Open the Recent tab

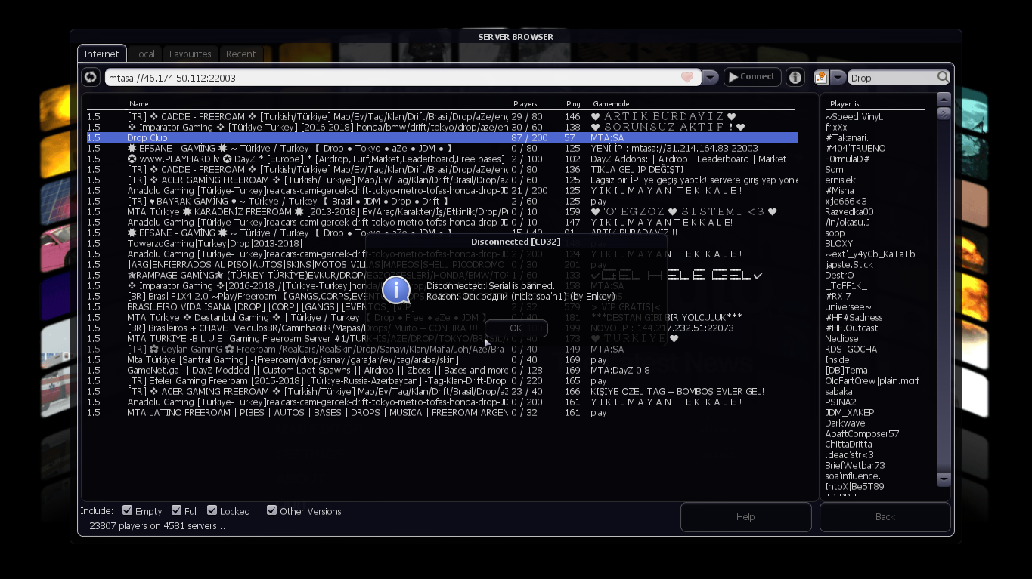click(240, 54)
